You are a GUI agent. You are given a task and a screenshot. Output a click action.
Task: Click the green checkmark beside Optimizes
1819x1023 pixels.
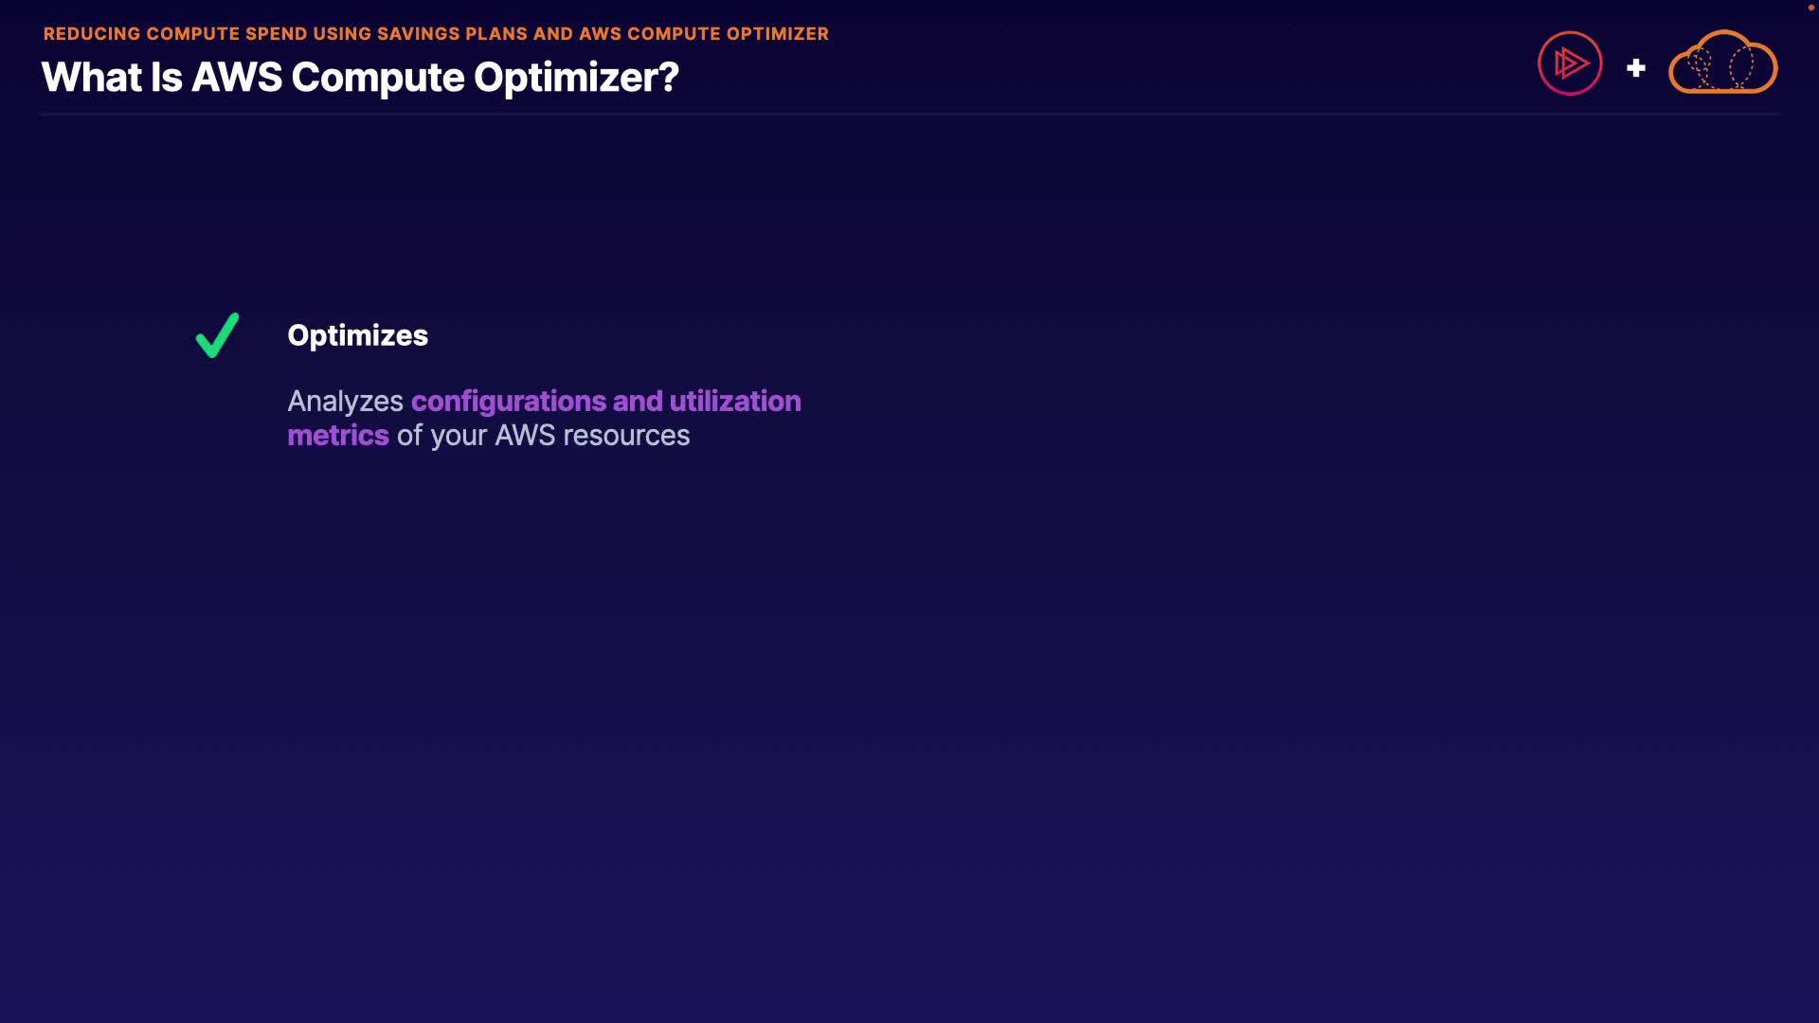click(217, 335)
